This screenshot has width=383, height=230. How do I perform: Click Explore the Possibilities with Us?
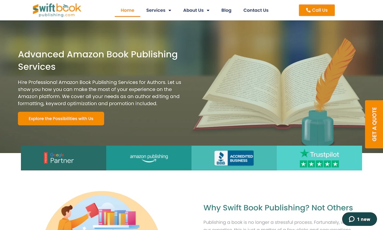pos(61,118)
